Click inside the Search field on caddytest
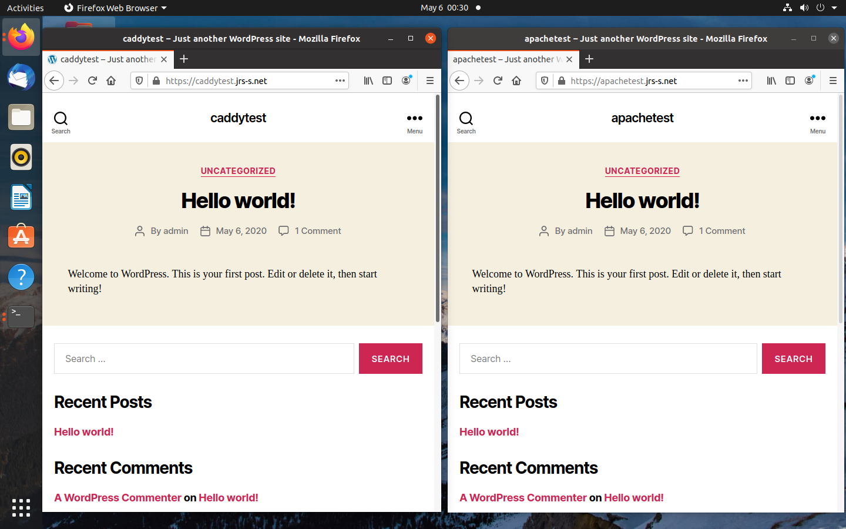Screen dimensions: 846x529 click(204, 359)
